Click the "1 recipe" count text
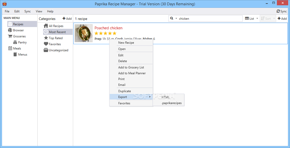This screenshot has width=290, height=148. point(81,19)
